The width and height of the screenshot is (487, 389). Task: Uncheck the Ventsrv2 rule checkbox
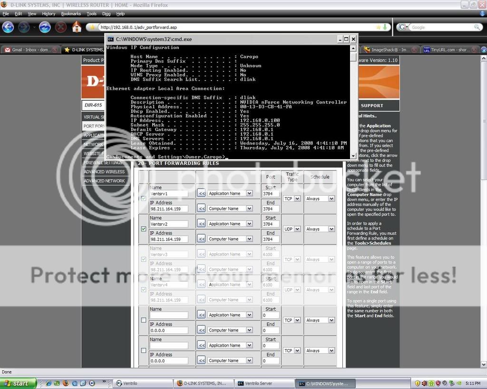click(144, 228)
